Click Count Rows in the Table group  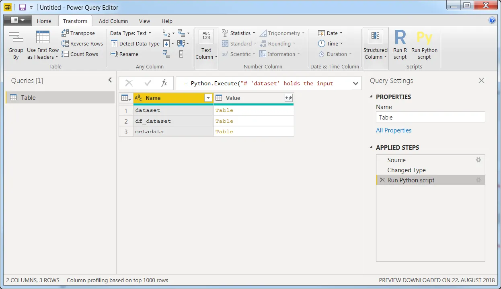[x=80, y=54]
